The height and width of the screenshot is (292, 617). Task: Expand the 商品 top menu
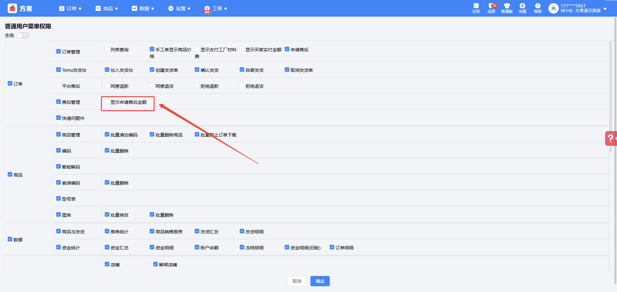pos(107,8)
